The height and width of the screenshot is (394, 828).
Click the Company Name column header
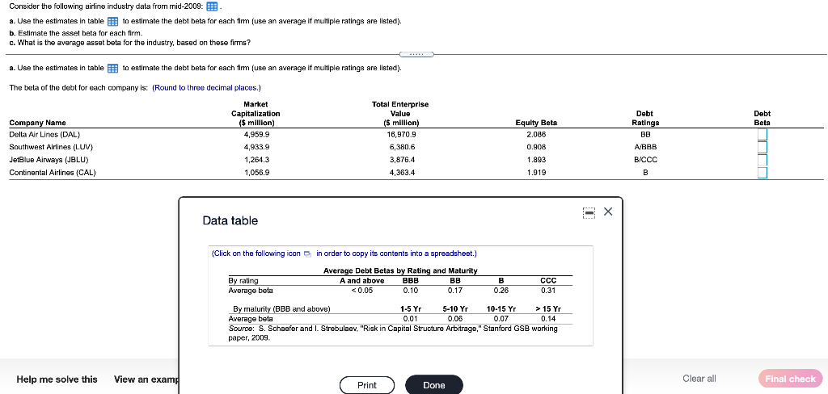point(37,123)
